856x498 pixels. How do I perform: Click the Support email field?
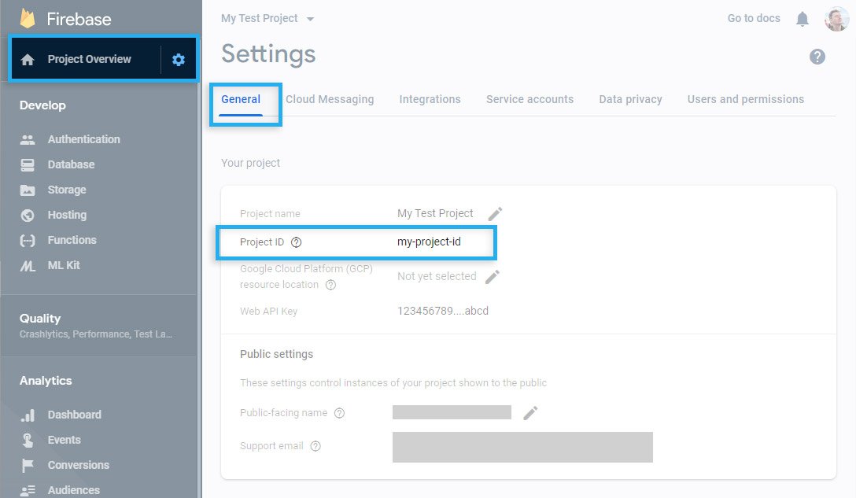click(x=522, y=447)
